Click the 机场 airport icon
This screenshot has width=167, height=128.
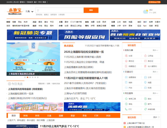[145, 88]
